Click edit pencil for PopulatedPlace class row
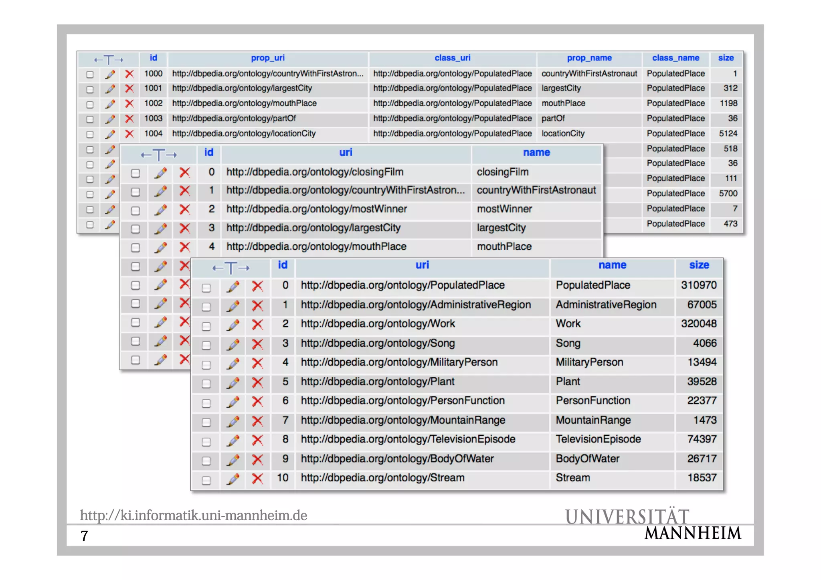This screenshot has height=580, width=821. (x=233, y=286)
